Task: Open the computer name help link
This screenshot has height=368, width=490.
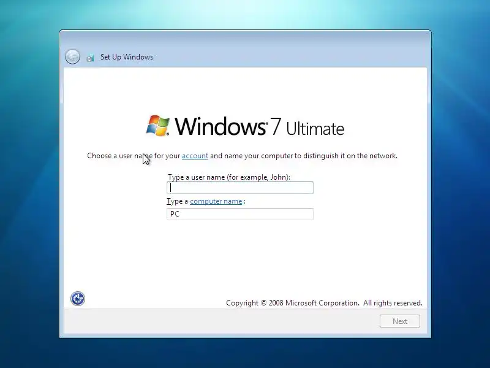Action: click(x=216, y=201)
